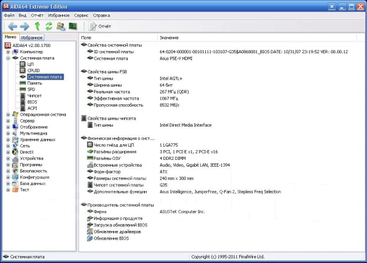
Task: Expand the Хранение данных node
Action: click(x=8, y=140)
